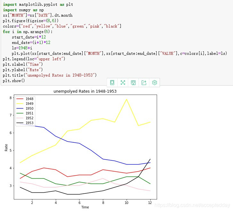Click the 'Time' x-axis label
This screenshot has width=233, height=211.
pyautogui.click(x=85, y=207)
